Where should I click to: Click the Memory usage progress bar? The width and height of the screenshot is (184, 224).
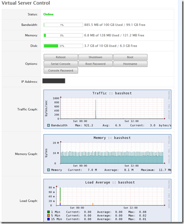(x=63, y=36)
